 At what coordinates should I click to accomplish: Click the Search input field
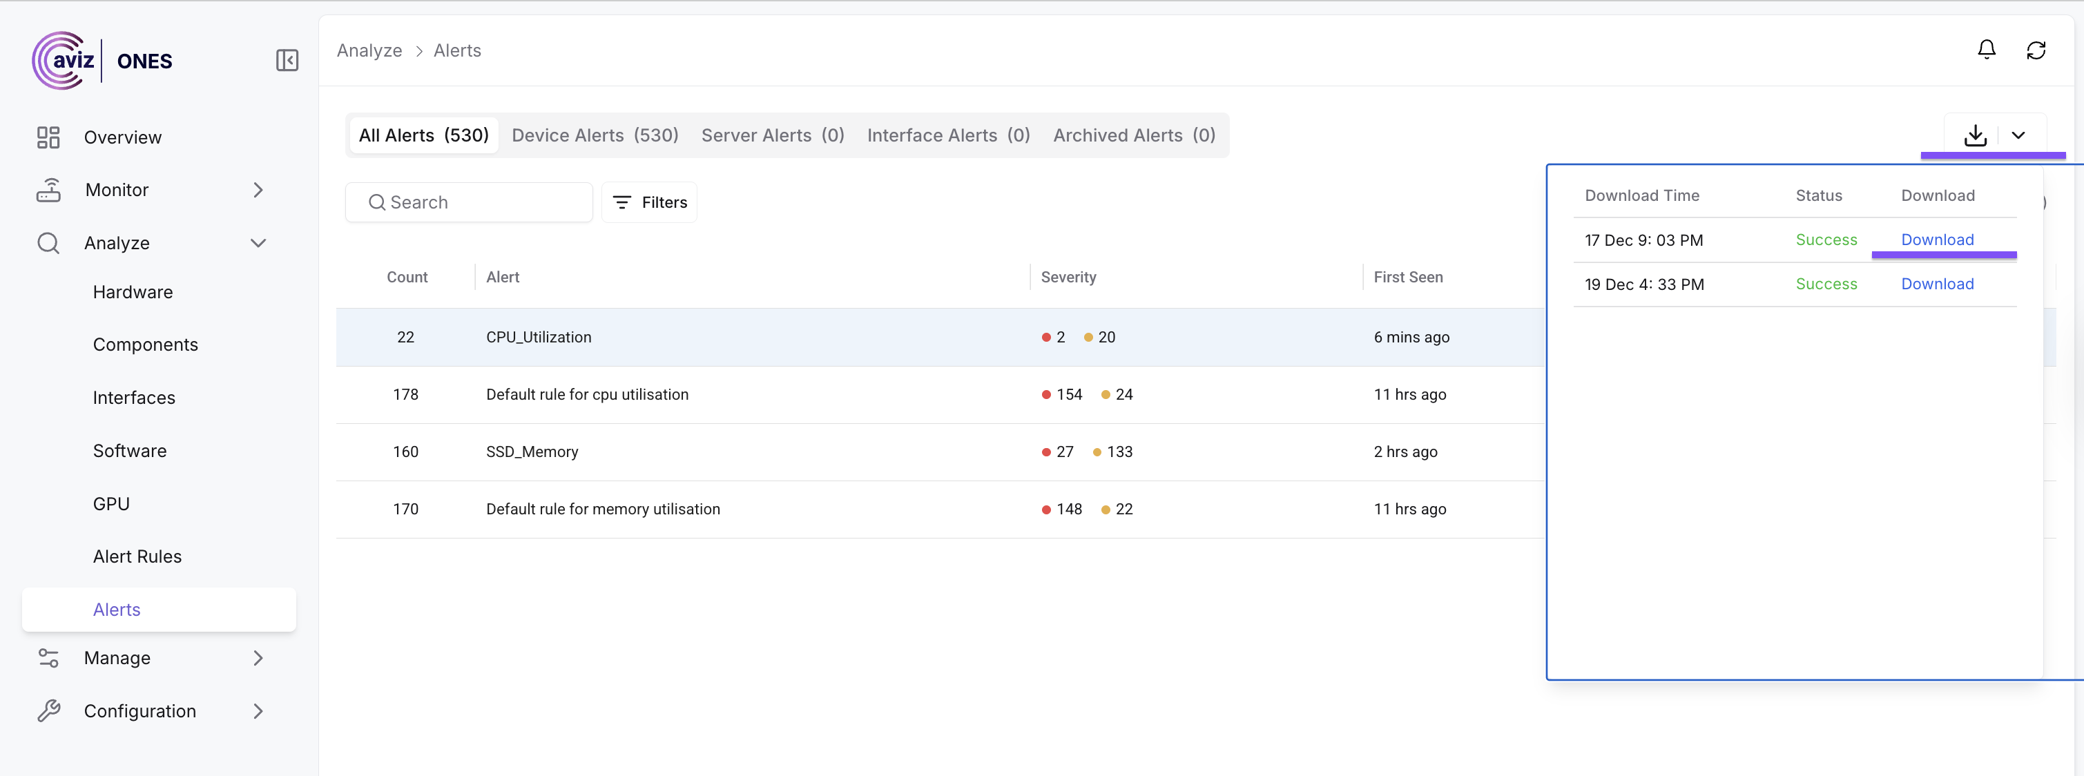pyautogui.click(x=477, y=202)
